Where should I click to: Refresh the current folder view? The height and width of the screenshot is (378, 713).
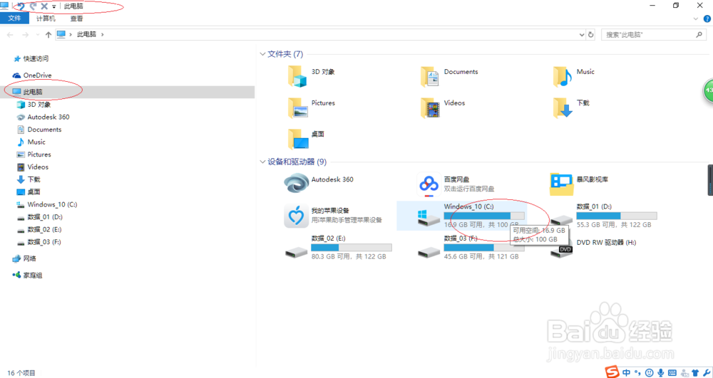coord(590,34)
